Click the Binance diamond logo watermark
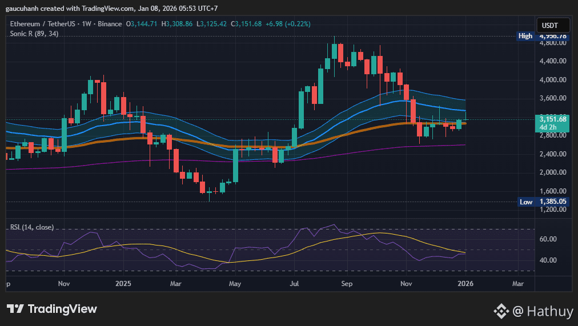Screen dimensions: 578x326 [501, 311]
